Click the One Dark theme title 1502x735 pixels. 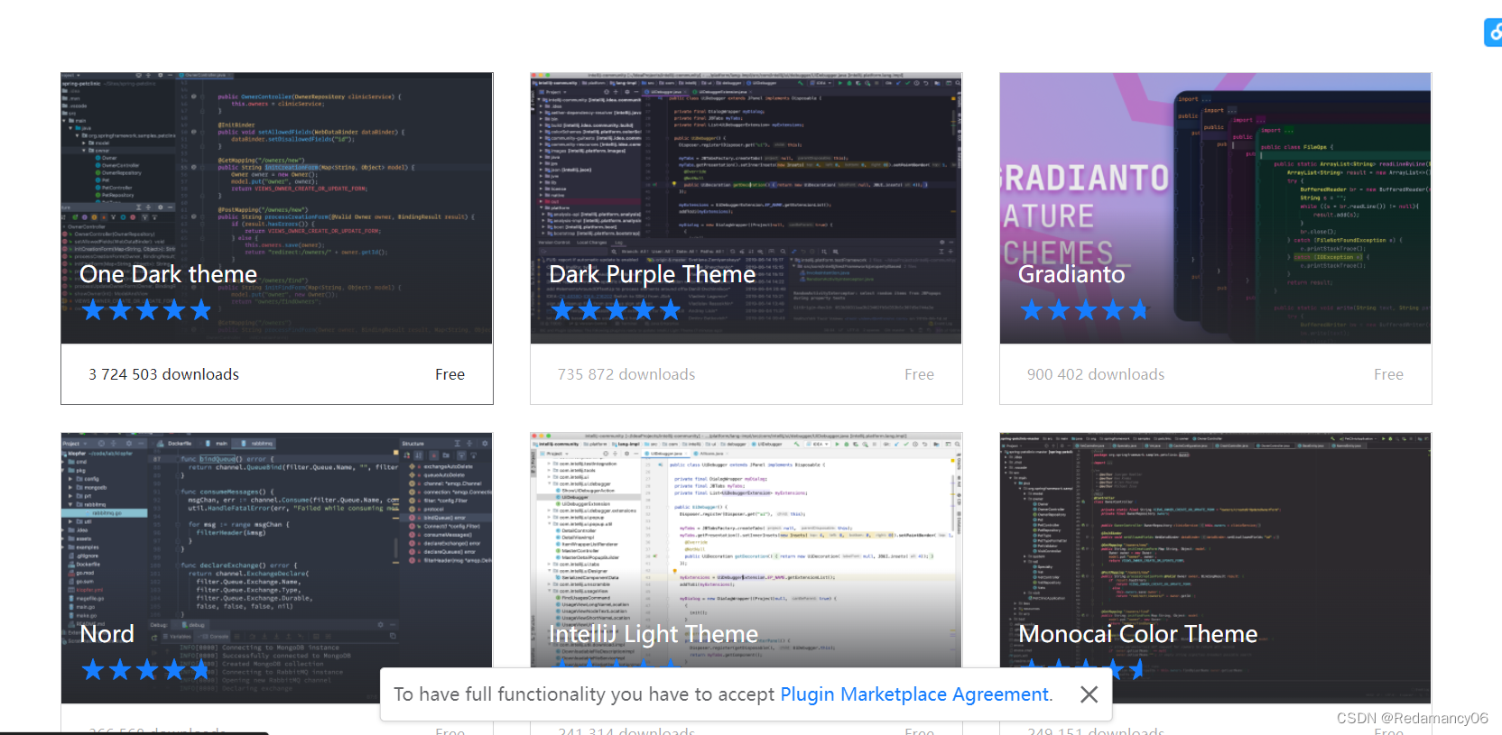168,274
